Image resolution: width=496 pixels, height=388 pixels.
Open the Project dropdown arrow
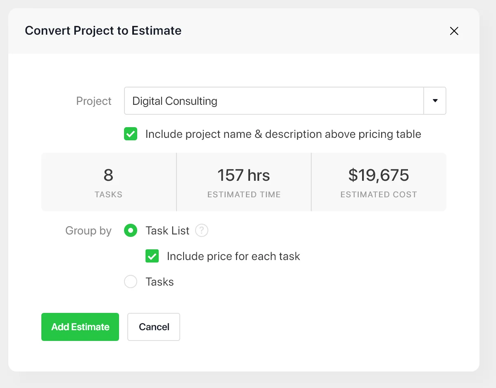pyautogui.click(x=435, y=101)
